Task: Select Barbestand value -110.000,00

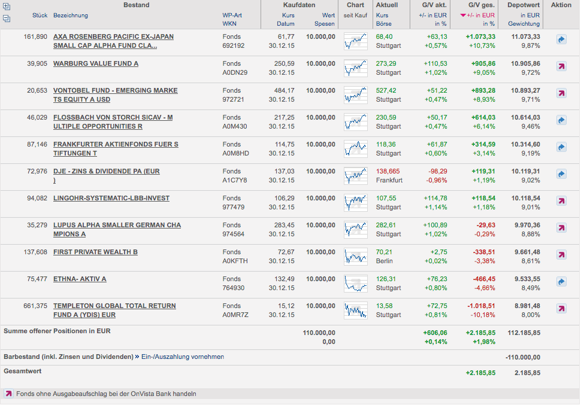Action: click(x=523, y=358)
